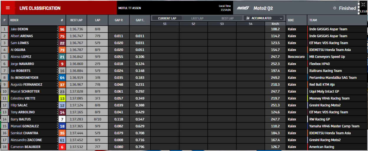The height and width of the screenshot is (151, 368).
Task: Select rider Jorge NAVARRO
Action: point(22,64)
